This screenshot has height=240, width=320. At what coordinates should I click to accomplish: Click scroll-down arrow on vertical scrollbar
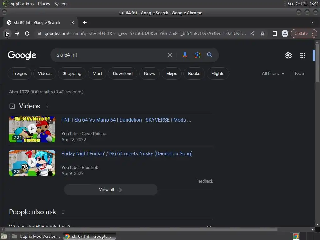click(317, 225)
